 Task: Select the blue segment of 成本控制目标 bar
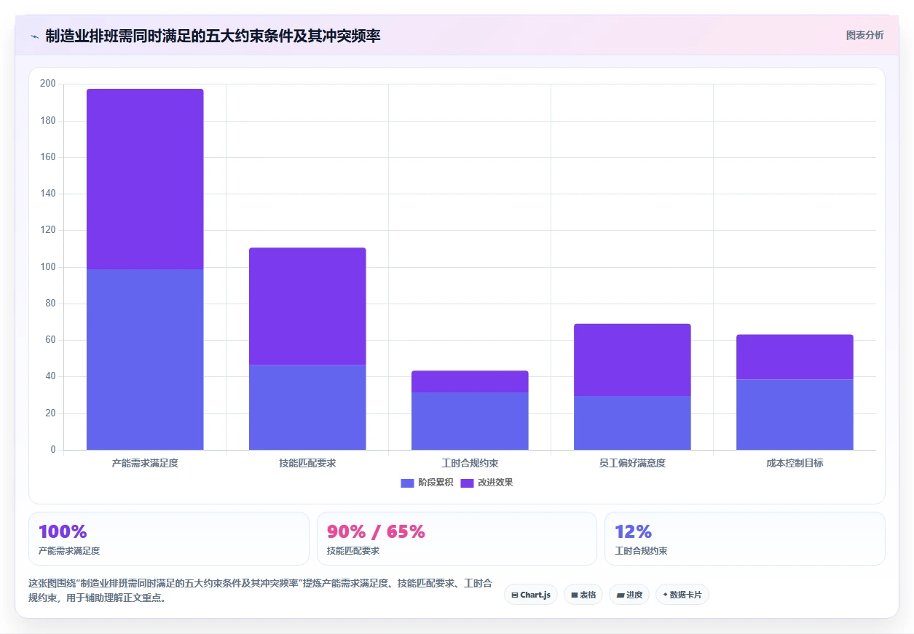point(795,415)
